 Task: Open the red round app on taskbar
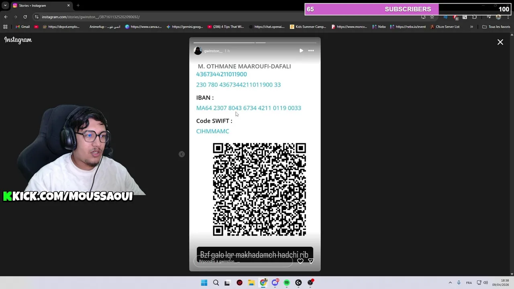pos(240,283)
